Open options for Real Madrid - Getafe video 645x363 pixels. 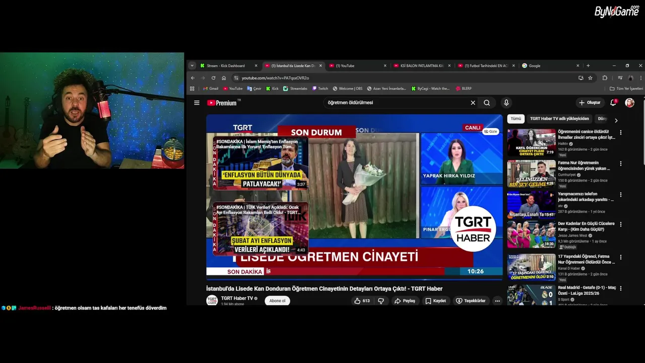pos(621,288)
